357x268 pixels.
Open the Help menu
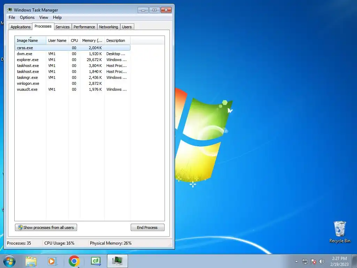(57, 17)
